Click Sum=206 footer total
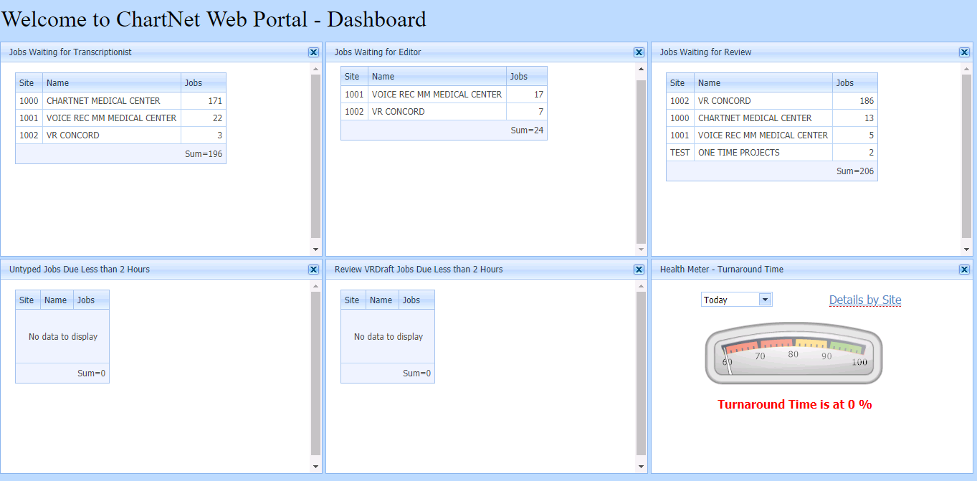The width and height of the screenshot is (977, 481). coord(855,171)
